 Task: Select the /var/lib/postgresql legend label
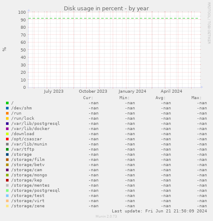pos(36,124)
